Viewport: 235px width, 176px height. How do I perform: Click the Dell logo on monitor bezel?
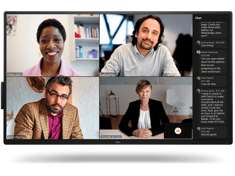pos(117,142)
